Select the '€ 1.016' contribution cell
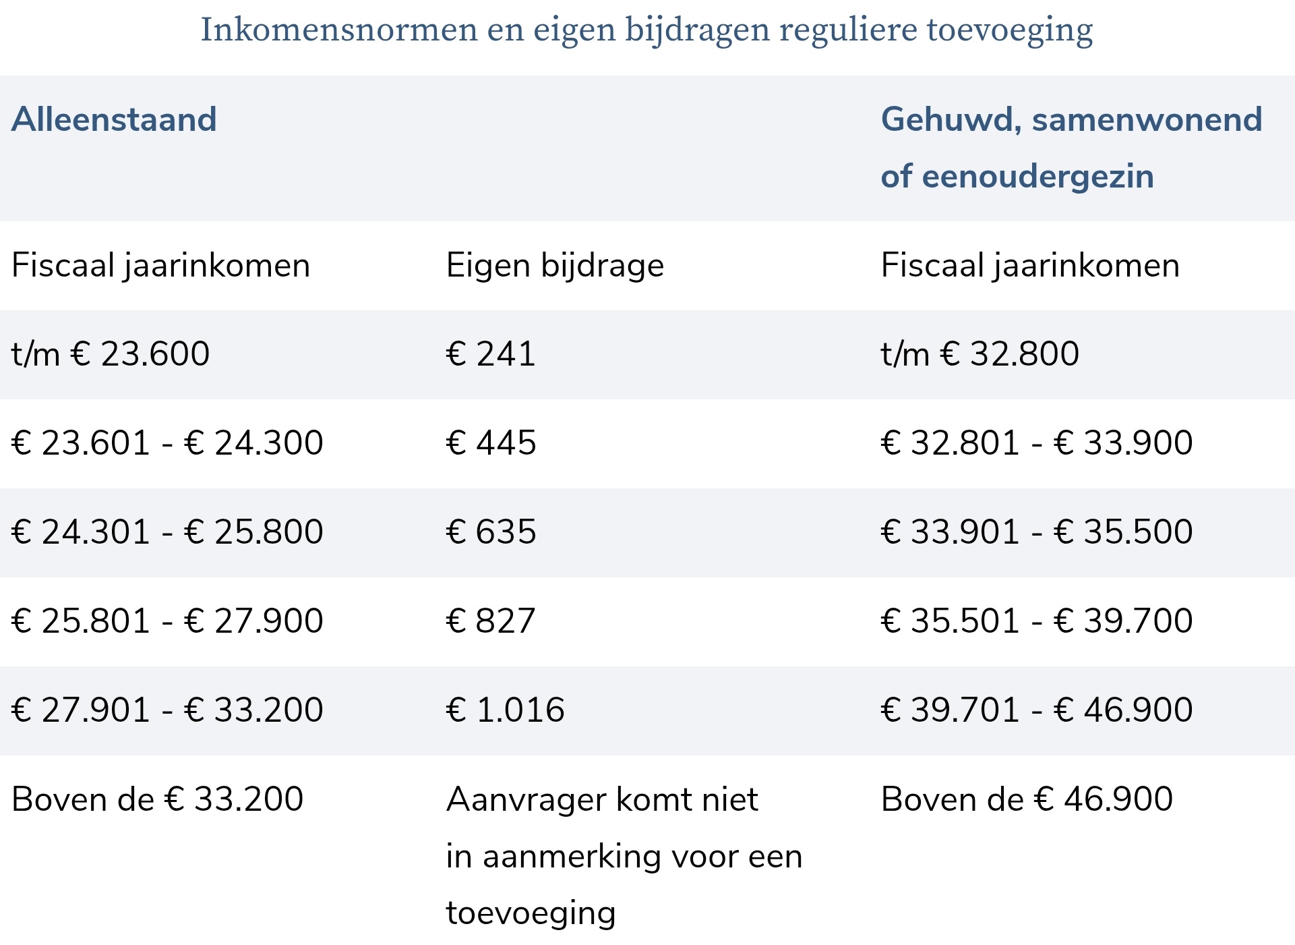The width and height of the screenshot is (1295, 945). click(x=505, y=710)
